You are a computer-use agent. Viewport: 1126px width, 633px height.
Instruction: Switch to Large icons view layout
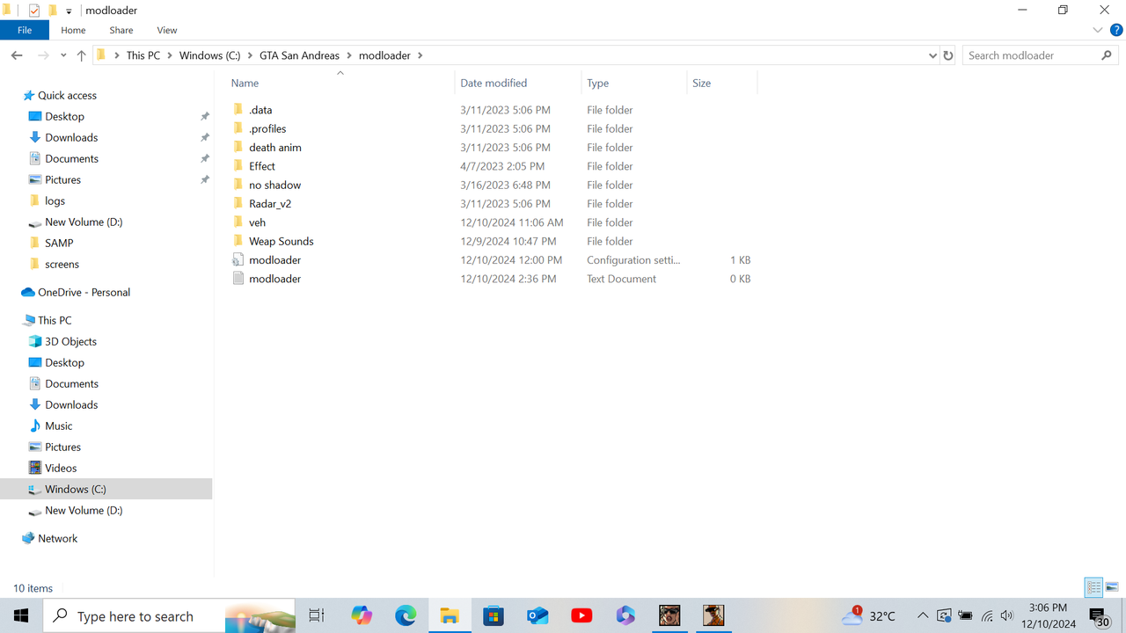coord(1112,587)
